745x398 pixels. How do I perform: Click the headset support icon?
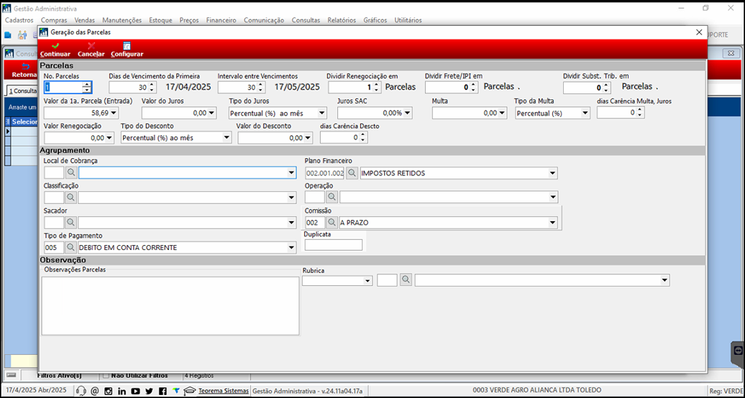click(81, 391)
